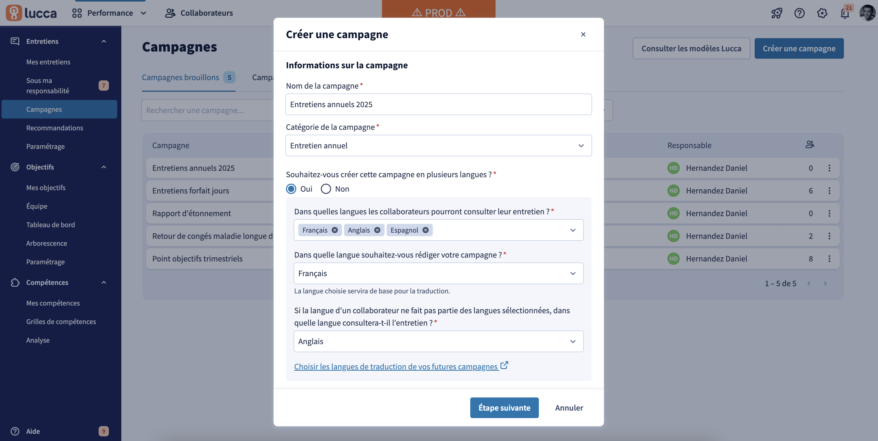Collapse the Entretiens sidebar section
This screenshot has height=441, width=878.
click(104, 41)
